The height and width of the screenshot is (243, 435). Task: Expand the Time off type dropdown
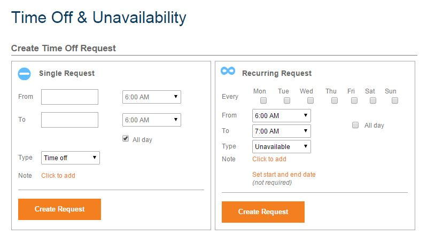71,158
